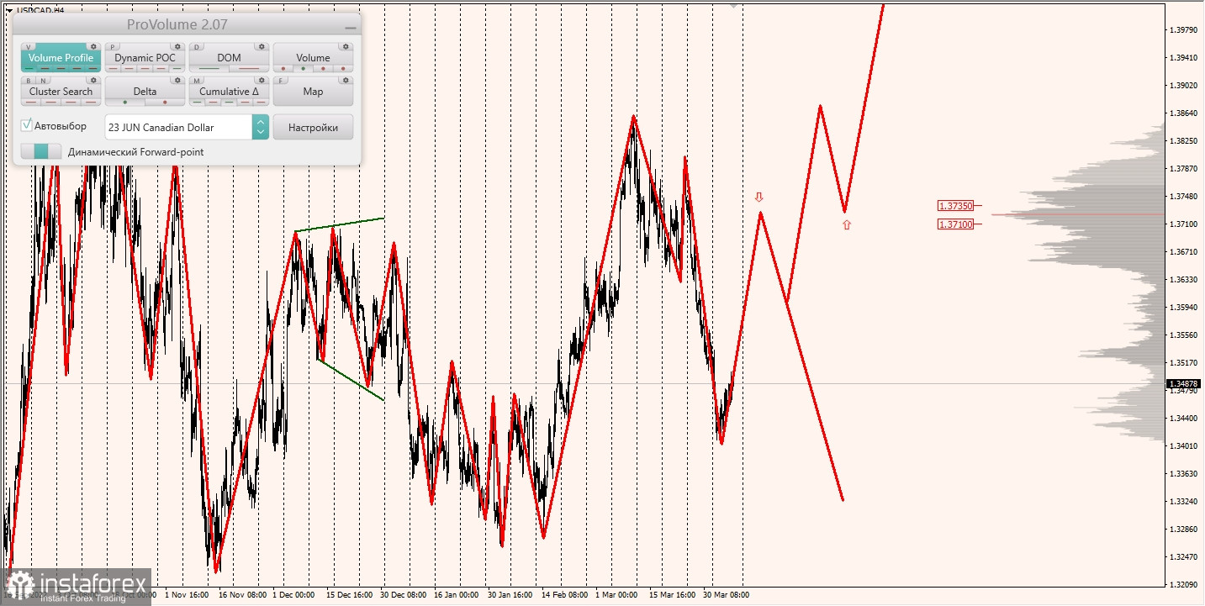Select the 1.37350 price level label

point(956,206)
